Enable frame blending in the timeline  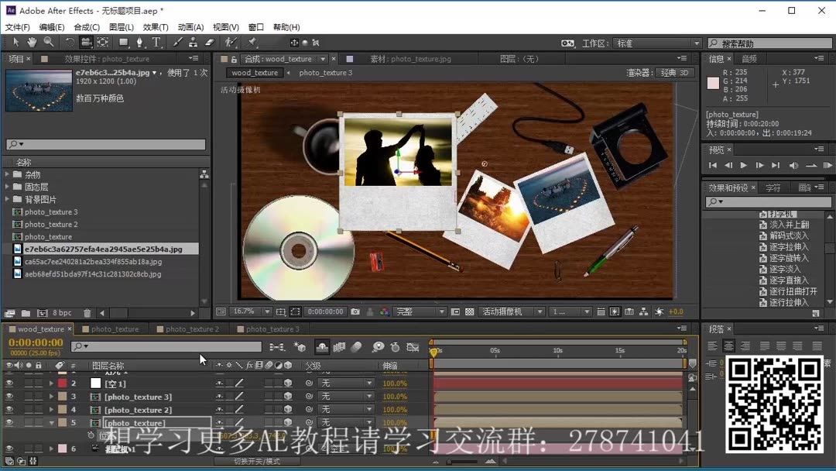[x=339, y=348]
